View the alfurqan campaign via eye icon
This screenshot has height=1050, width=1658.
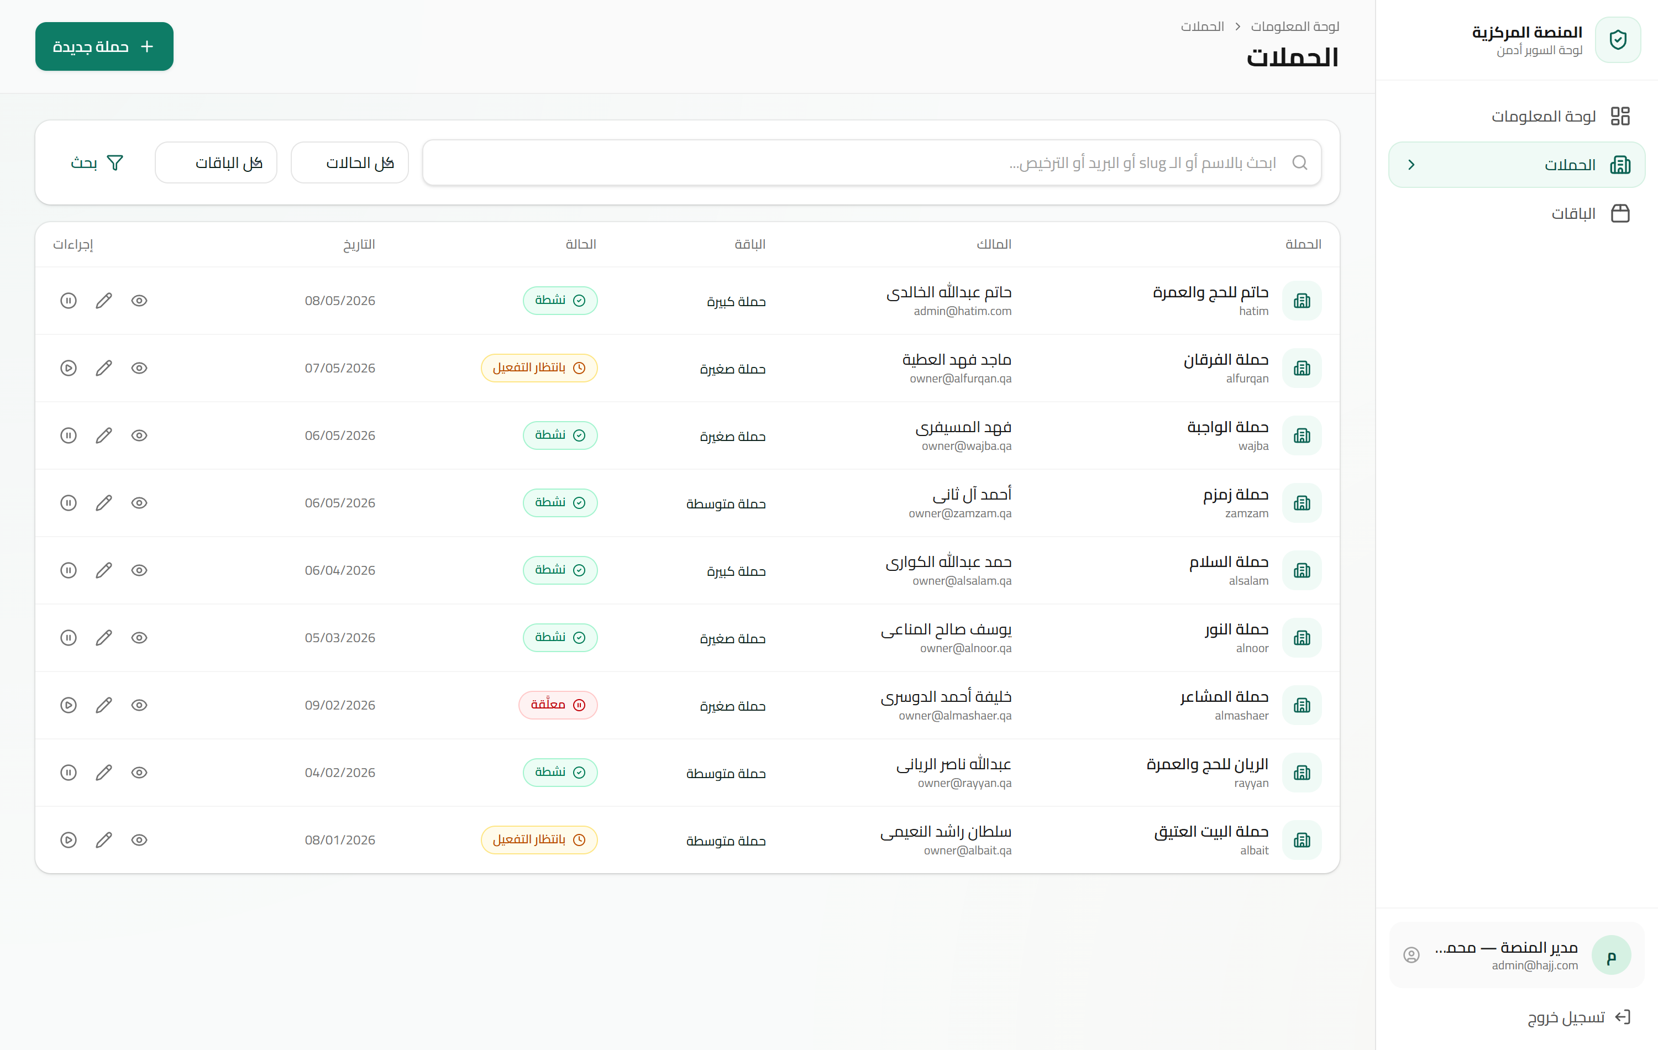(139, 369)
